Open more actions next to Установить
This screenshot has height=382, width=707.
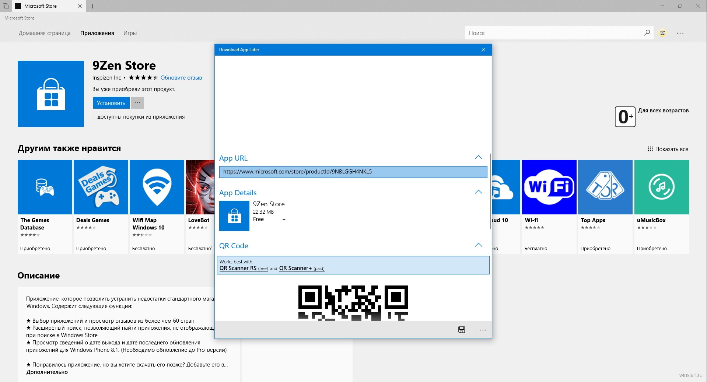click(x=137, y=103)
